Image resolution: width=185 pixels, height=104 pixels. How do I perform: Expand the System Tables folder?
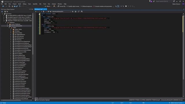[x=11, y=29]
